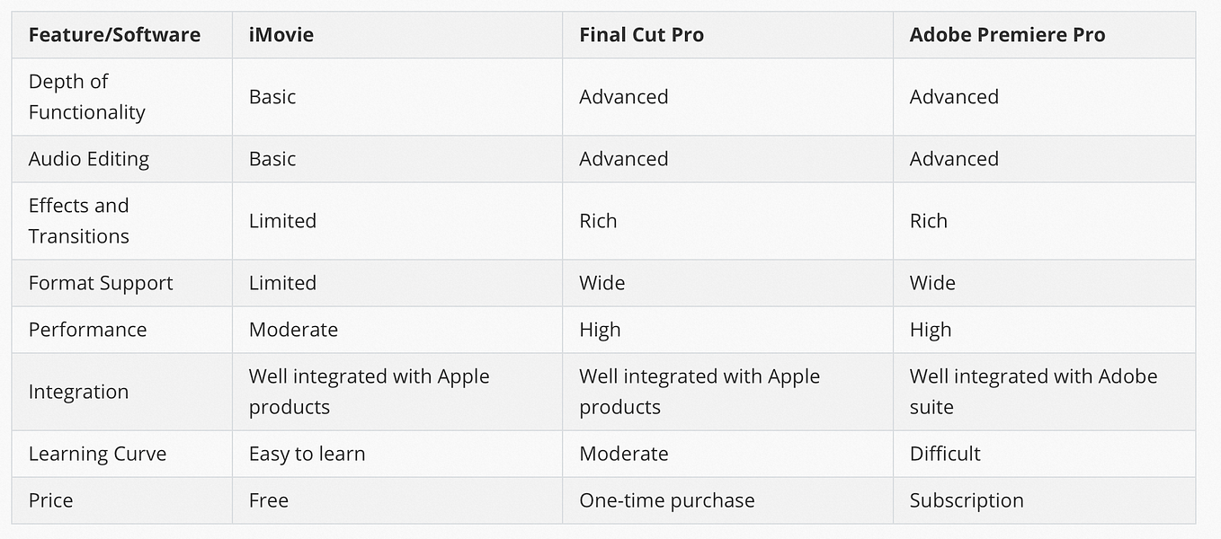Click the Adobe Premiere Pro header cell

click(x=1044, y=35)
